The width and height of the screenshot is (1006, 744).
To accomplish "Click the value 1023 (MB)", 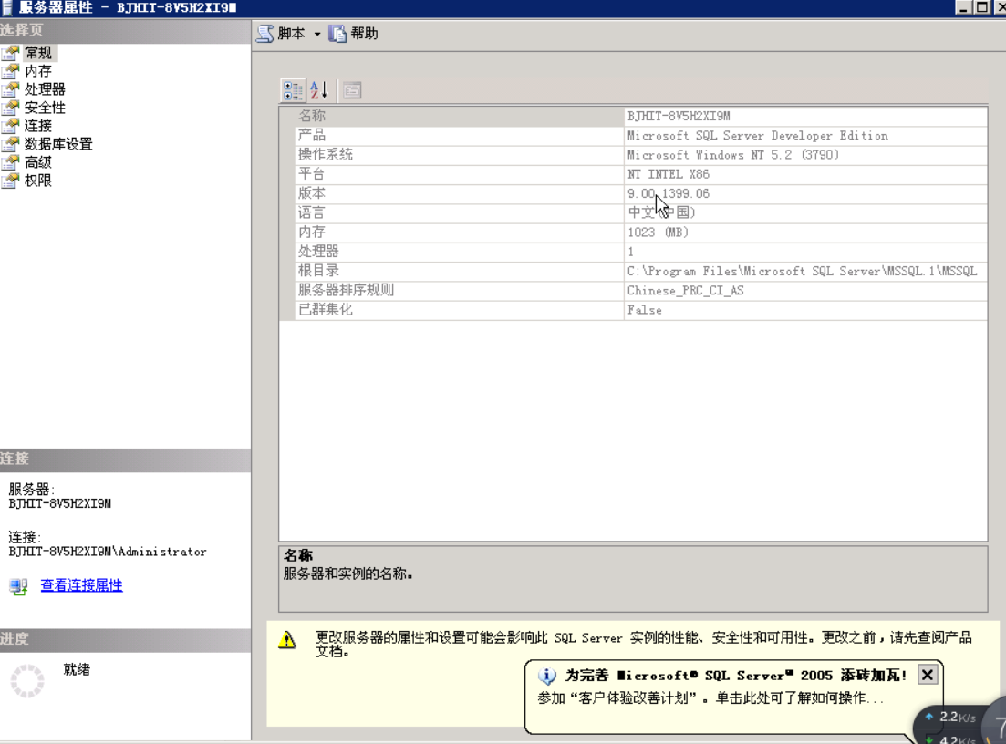I will 658,232.
